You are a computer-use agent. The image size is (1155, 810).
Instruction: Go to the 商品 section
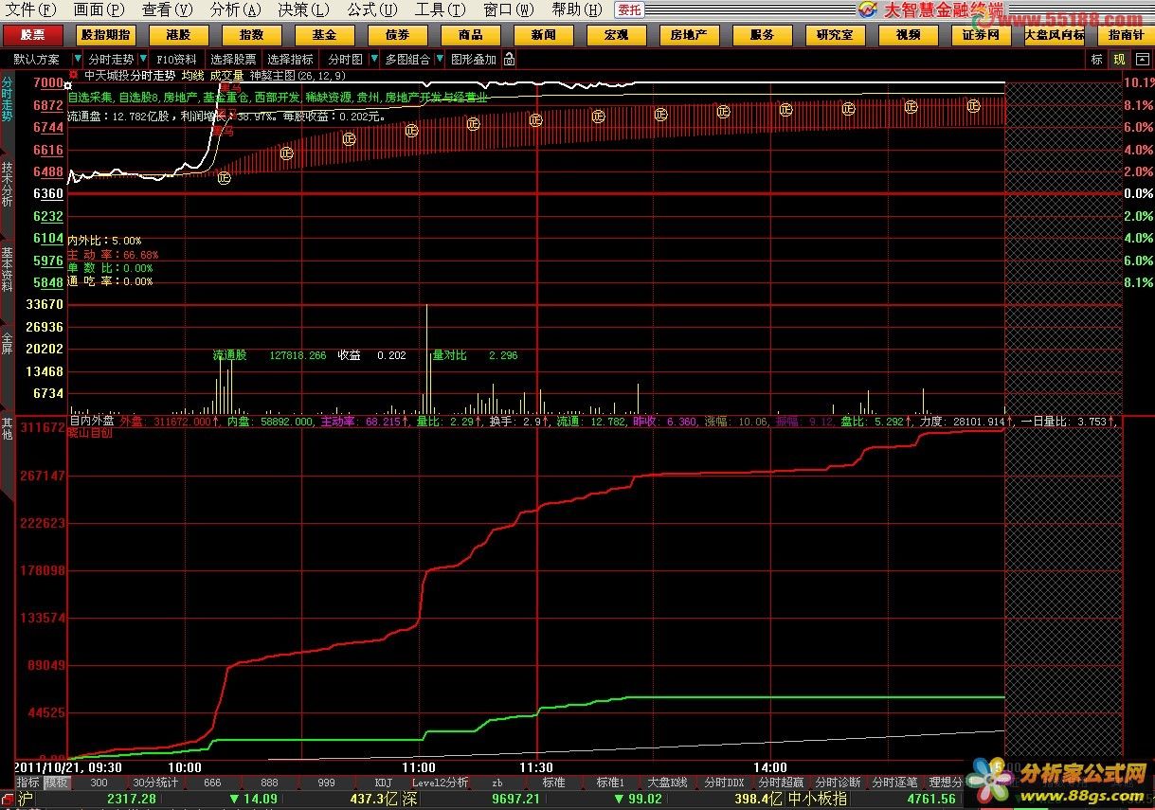[470, 34]
